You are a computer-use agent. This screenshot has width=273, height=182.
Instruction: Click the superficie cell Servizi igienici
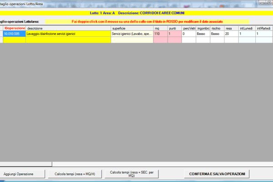131,34
